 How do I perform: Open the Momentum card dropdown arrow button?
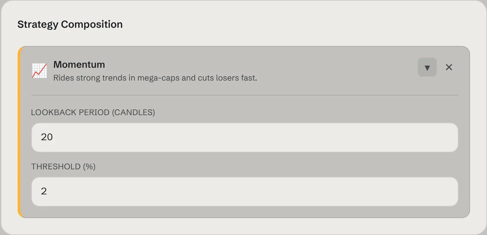tap(427, 67)
